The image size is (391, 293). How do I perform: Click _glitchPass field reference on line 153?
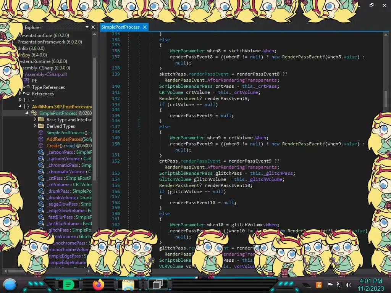coord(278,173)
